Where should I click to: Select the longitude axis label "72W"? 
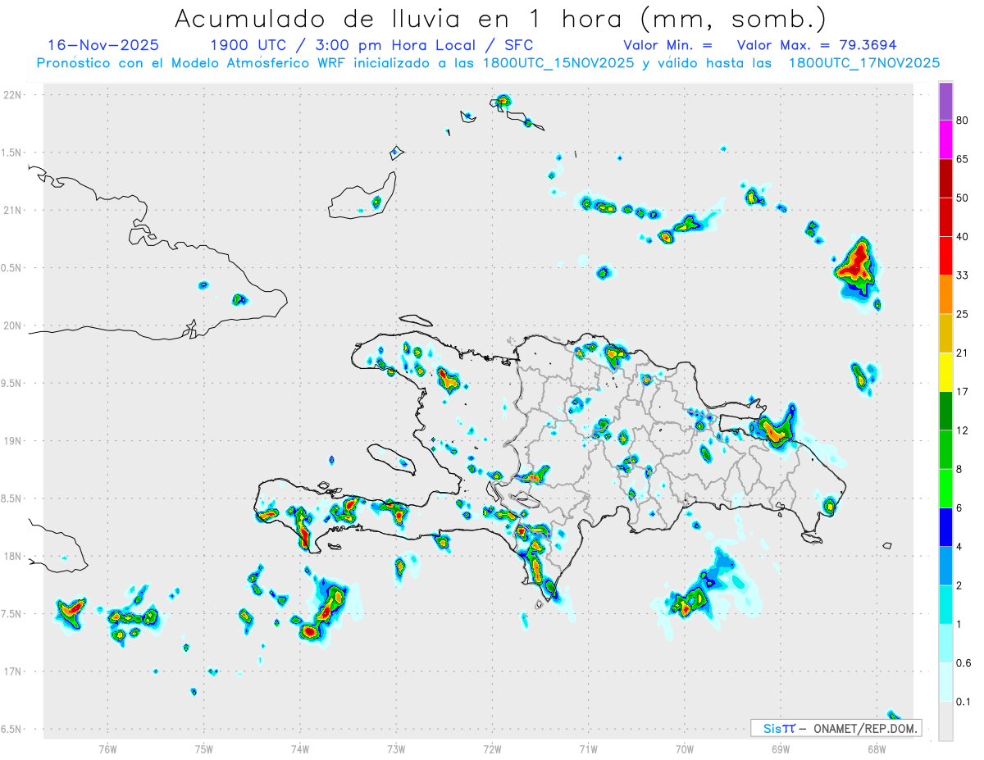click(492, 749)
